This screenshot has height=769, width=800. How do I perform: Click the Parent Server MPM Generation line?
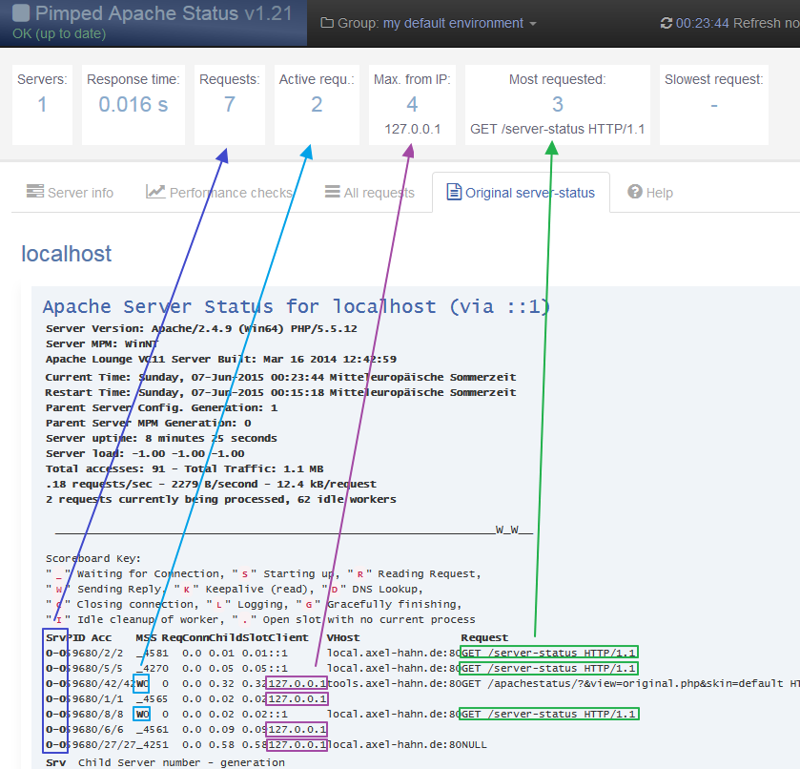tap(149, 424)
